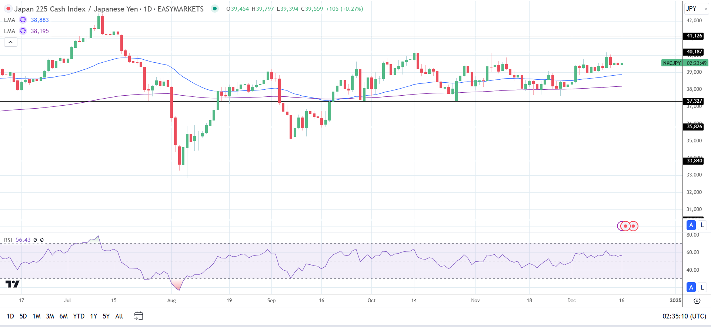The height and width of the screenshot is (327, 711).
Task: Collapse the indicator legend with the chevron
Action: (x=11, y=42)
